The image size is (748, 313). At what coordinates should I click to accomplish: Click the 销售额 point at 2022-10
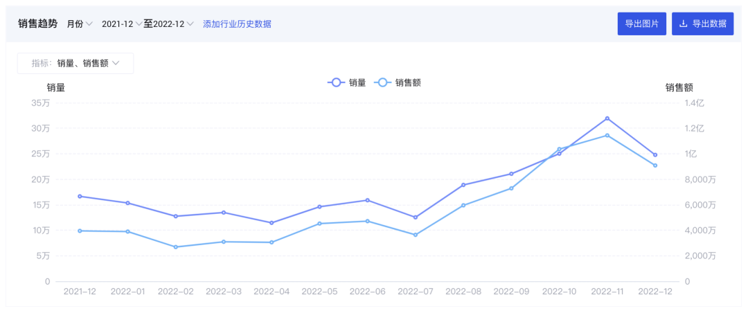click(559, 150)
